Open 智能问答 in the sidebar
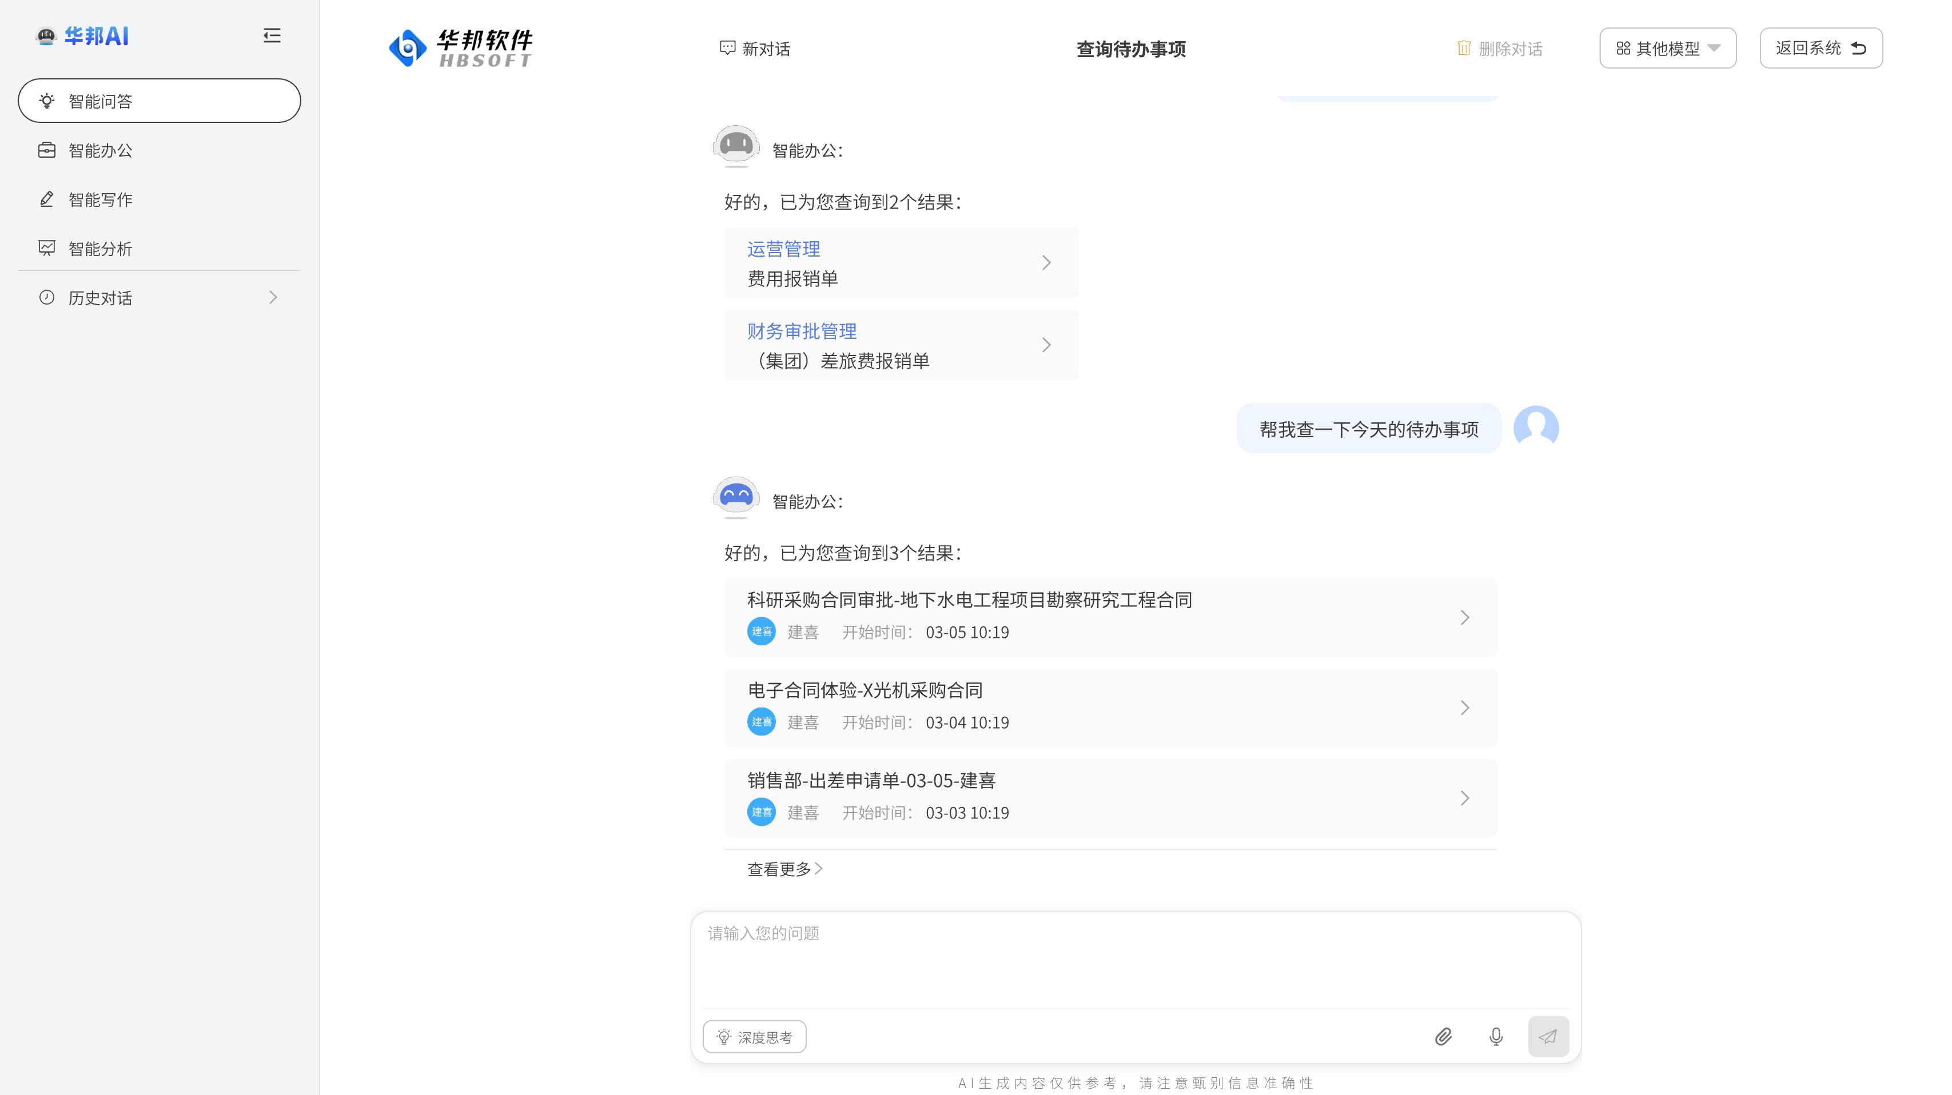The width and height of the screenshot is (1952, 1095). tap(159, 101)
